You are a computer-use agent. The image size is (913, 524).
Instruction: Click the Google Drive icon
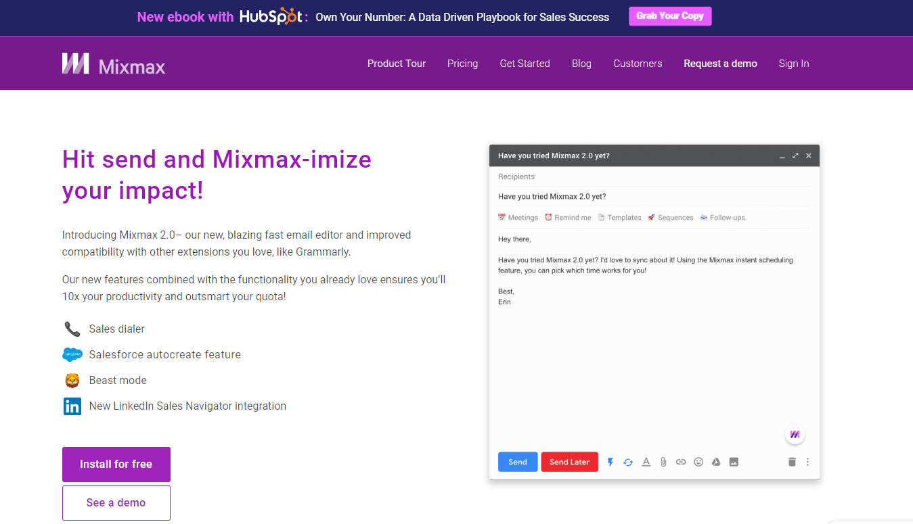[x=716, y=462]
